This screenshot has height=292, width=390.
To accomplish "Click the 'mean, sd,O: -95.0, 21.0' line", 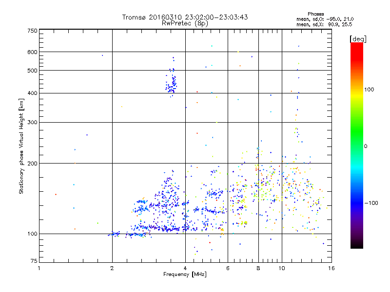I will [325, 19].
